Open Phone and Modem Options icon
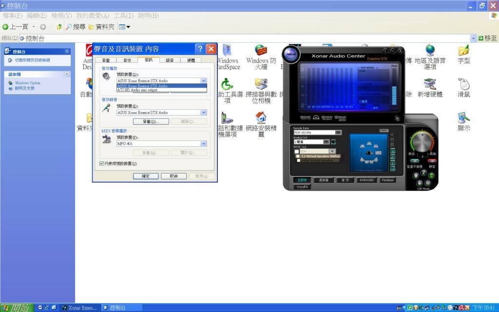Viewport: 499px width, 312px height. (227, 118)
